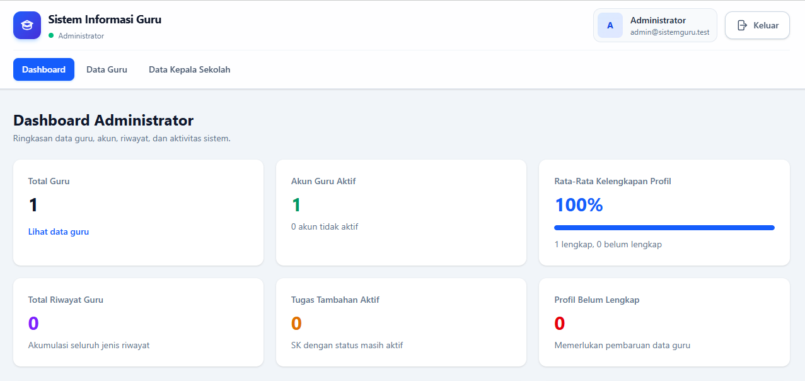The height and width of the screenshot is (381, 805).
Task: Click the 100% profile completeness progress bar
Action: pos(664,228)
